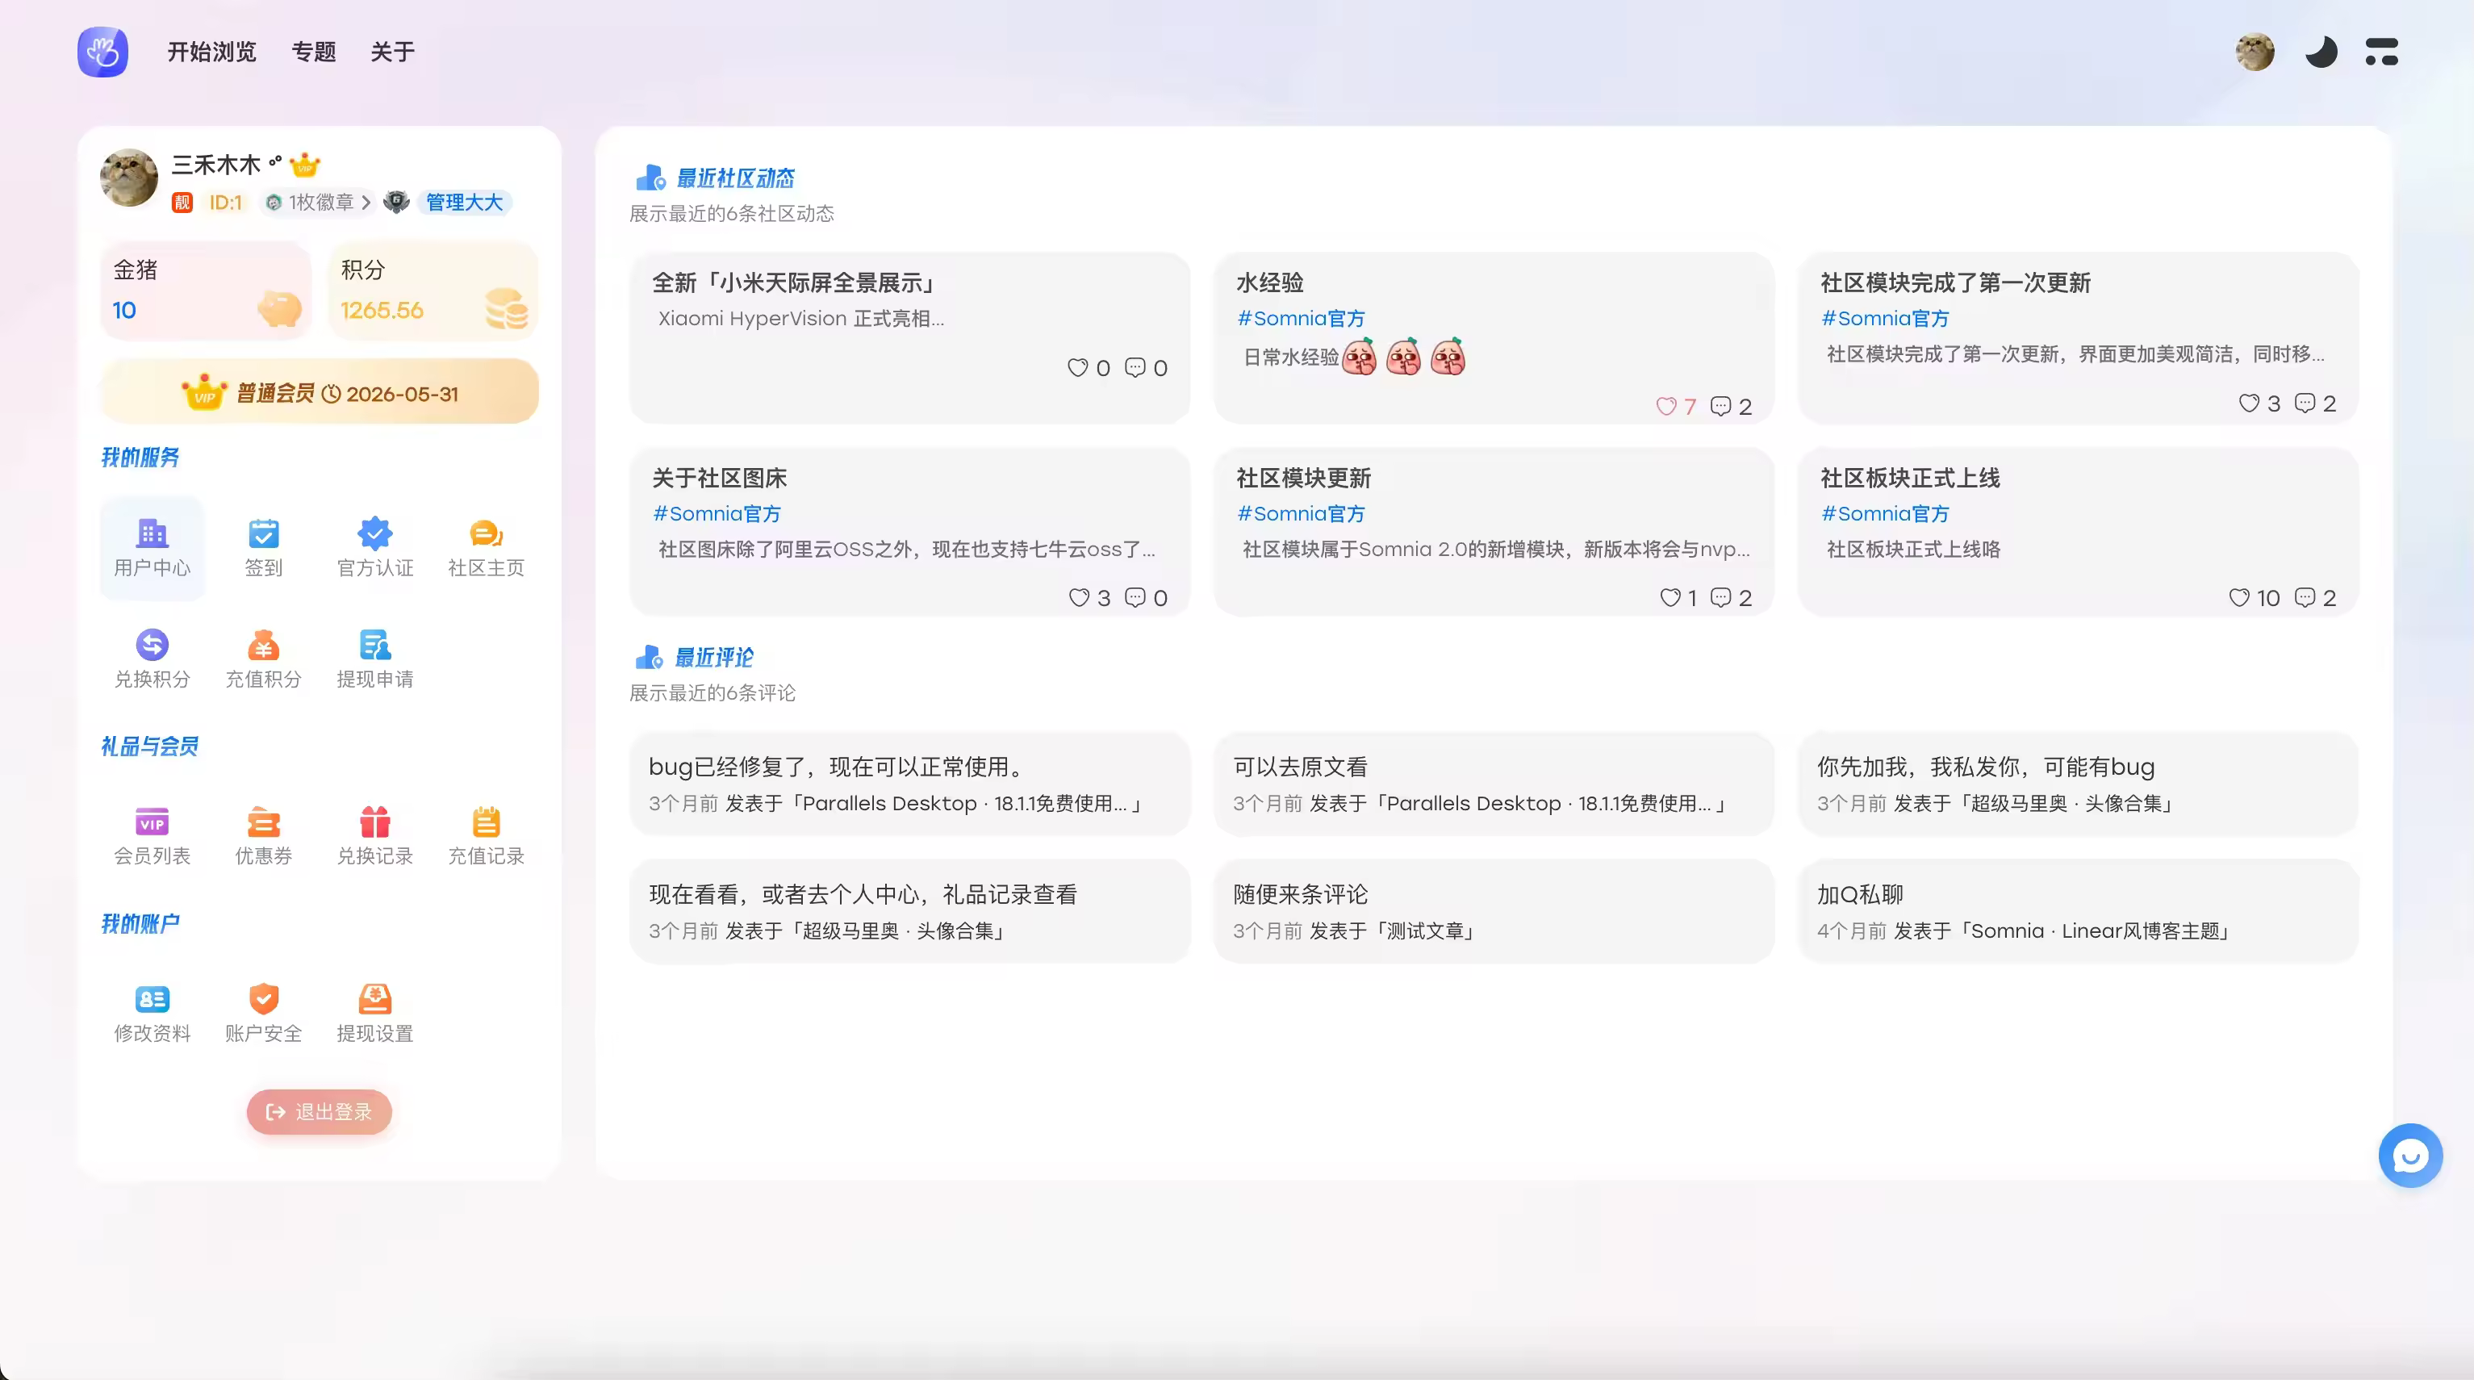Image resolution: width=2474 pixels, height=1380 pixels.
Task: Go to 开始浏览 in navigation
Action: tap(211, 52)
